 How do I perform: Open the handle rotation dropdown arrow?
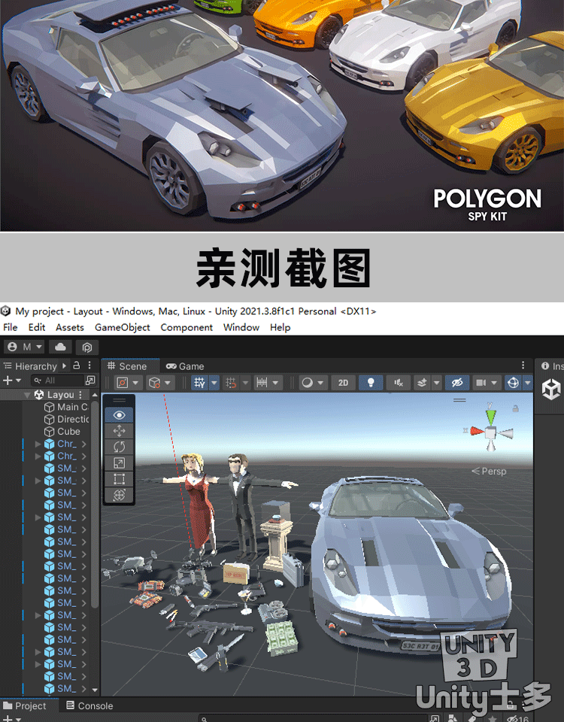(168, 383)
